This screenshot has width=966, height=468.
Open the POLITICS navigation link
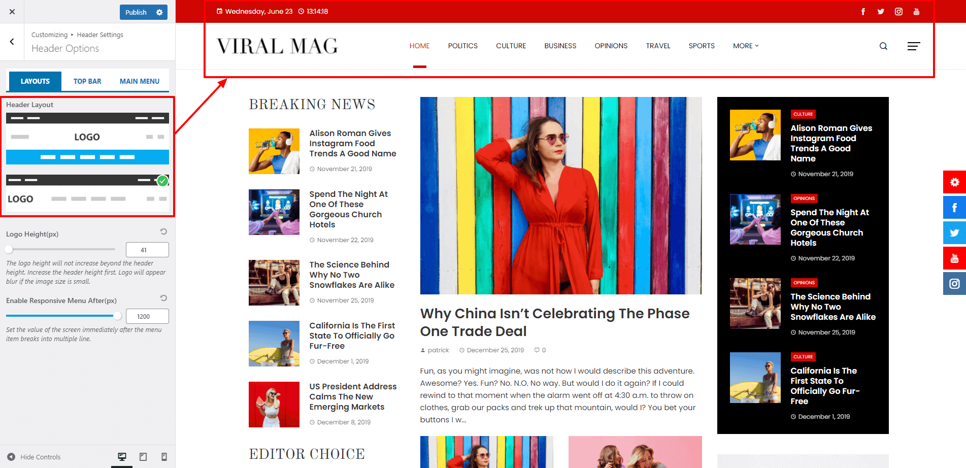[x=462, y=46]
